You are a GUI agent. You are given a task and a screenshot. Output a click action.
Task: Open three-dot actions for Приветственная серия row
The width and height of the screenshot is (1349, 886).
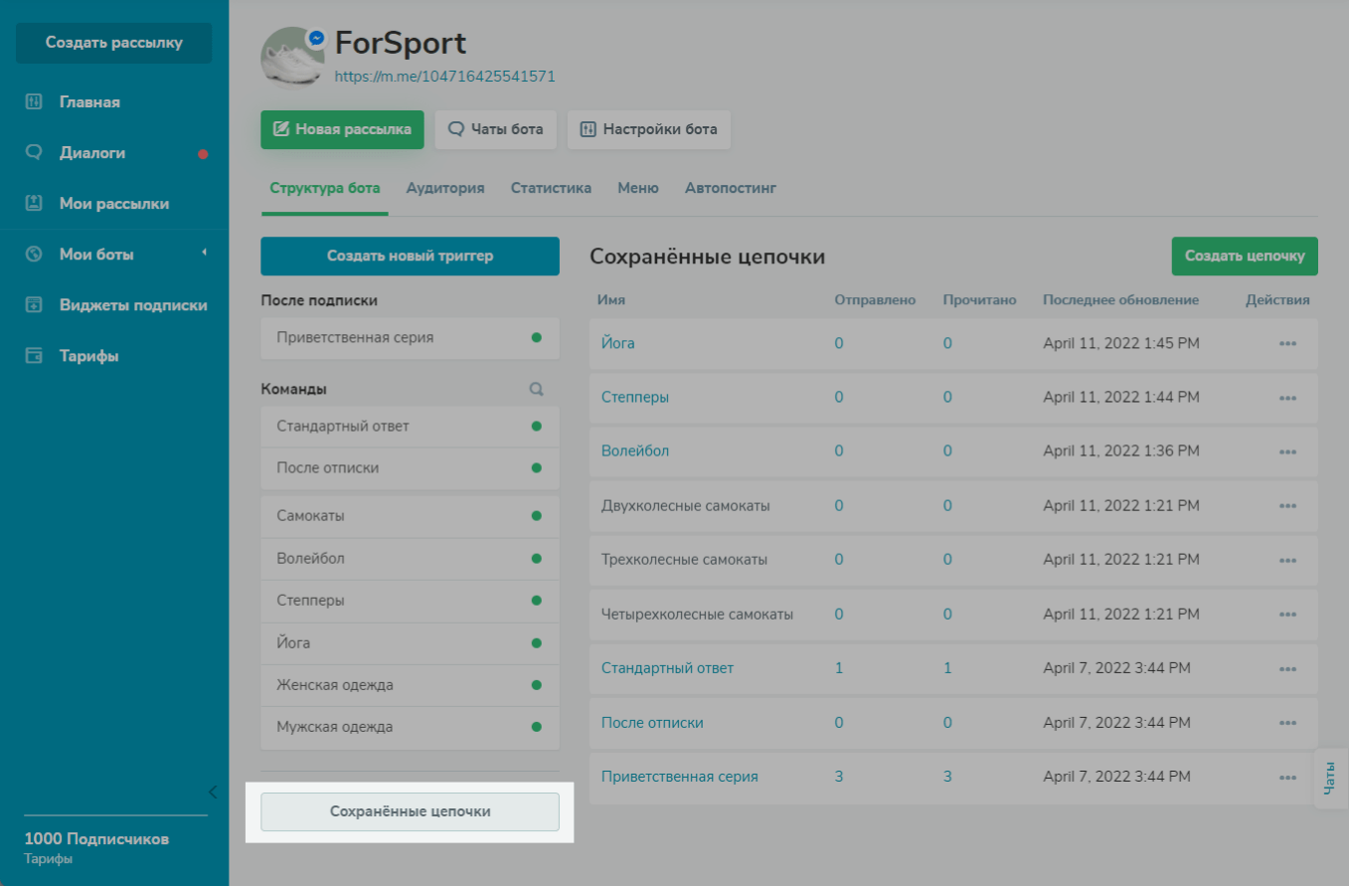[1287, 777]
